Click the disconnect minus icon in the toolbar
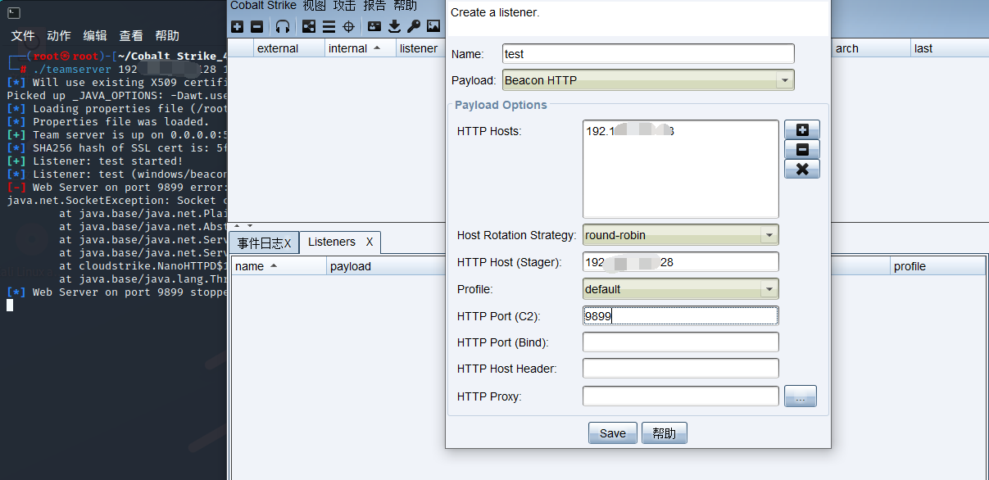This screenshot has height=480, width=989. (256, 26)
